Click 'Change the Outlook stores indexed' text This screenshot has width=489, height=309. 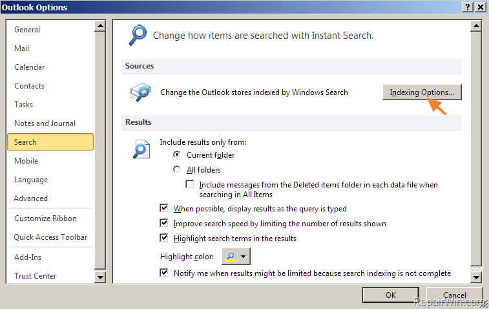tap(254, 92)
